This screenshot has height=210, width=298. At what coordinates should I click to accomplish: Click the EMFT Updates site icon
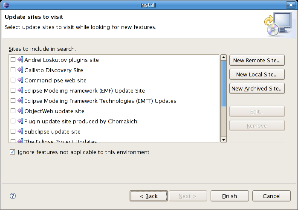click(x=20, y=101)
